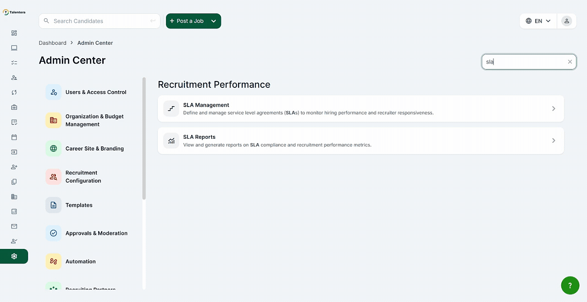Click the Post a Job button
This screenshot has width=587, height=302.
187,21
